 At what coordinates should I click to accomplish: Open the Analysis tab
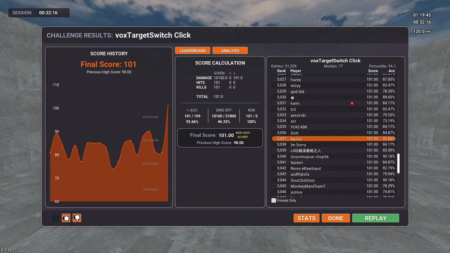coord(230,51)
